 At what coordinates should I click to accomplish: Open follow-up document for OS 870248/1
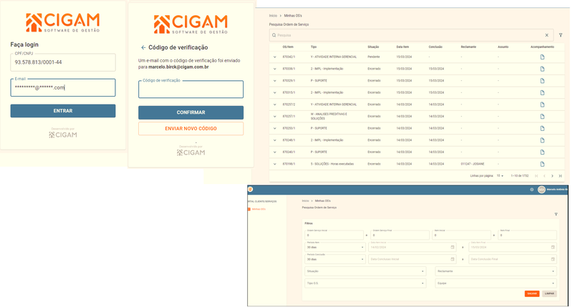tap(542, 140)
